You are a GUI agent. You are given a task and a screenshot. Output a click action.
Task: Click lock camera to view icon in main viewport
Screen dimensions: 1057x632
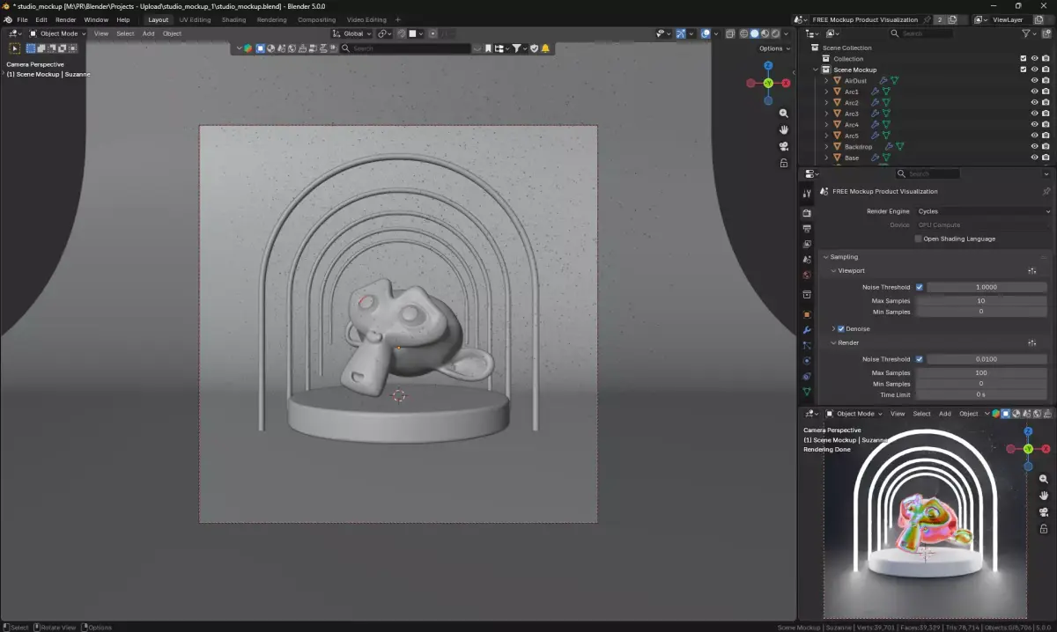click(784, 163)
